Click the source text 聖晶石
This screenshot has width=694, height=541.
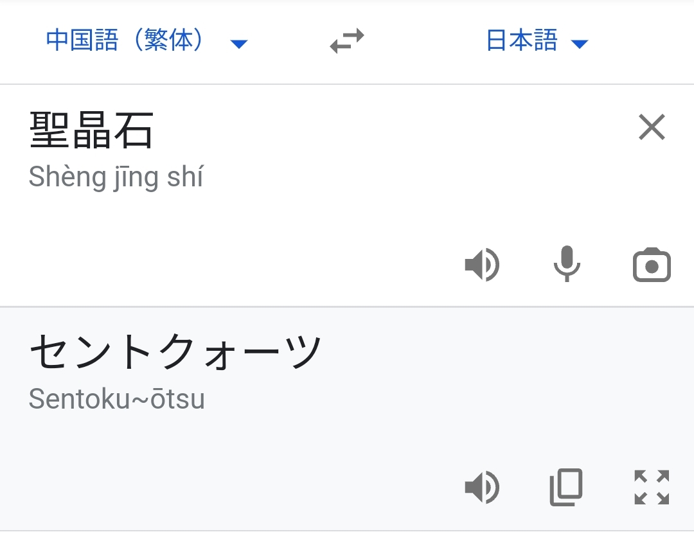point(91,130)
